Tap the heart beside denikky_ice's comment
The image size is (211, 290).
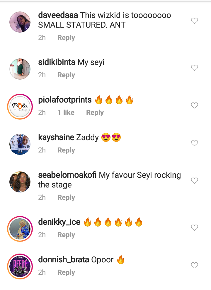(194, 228)
